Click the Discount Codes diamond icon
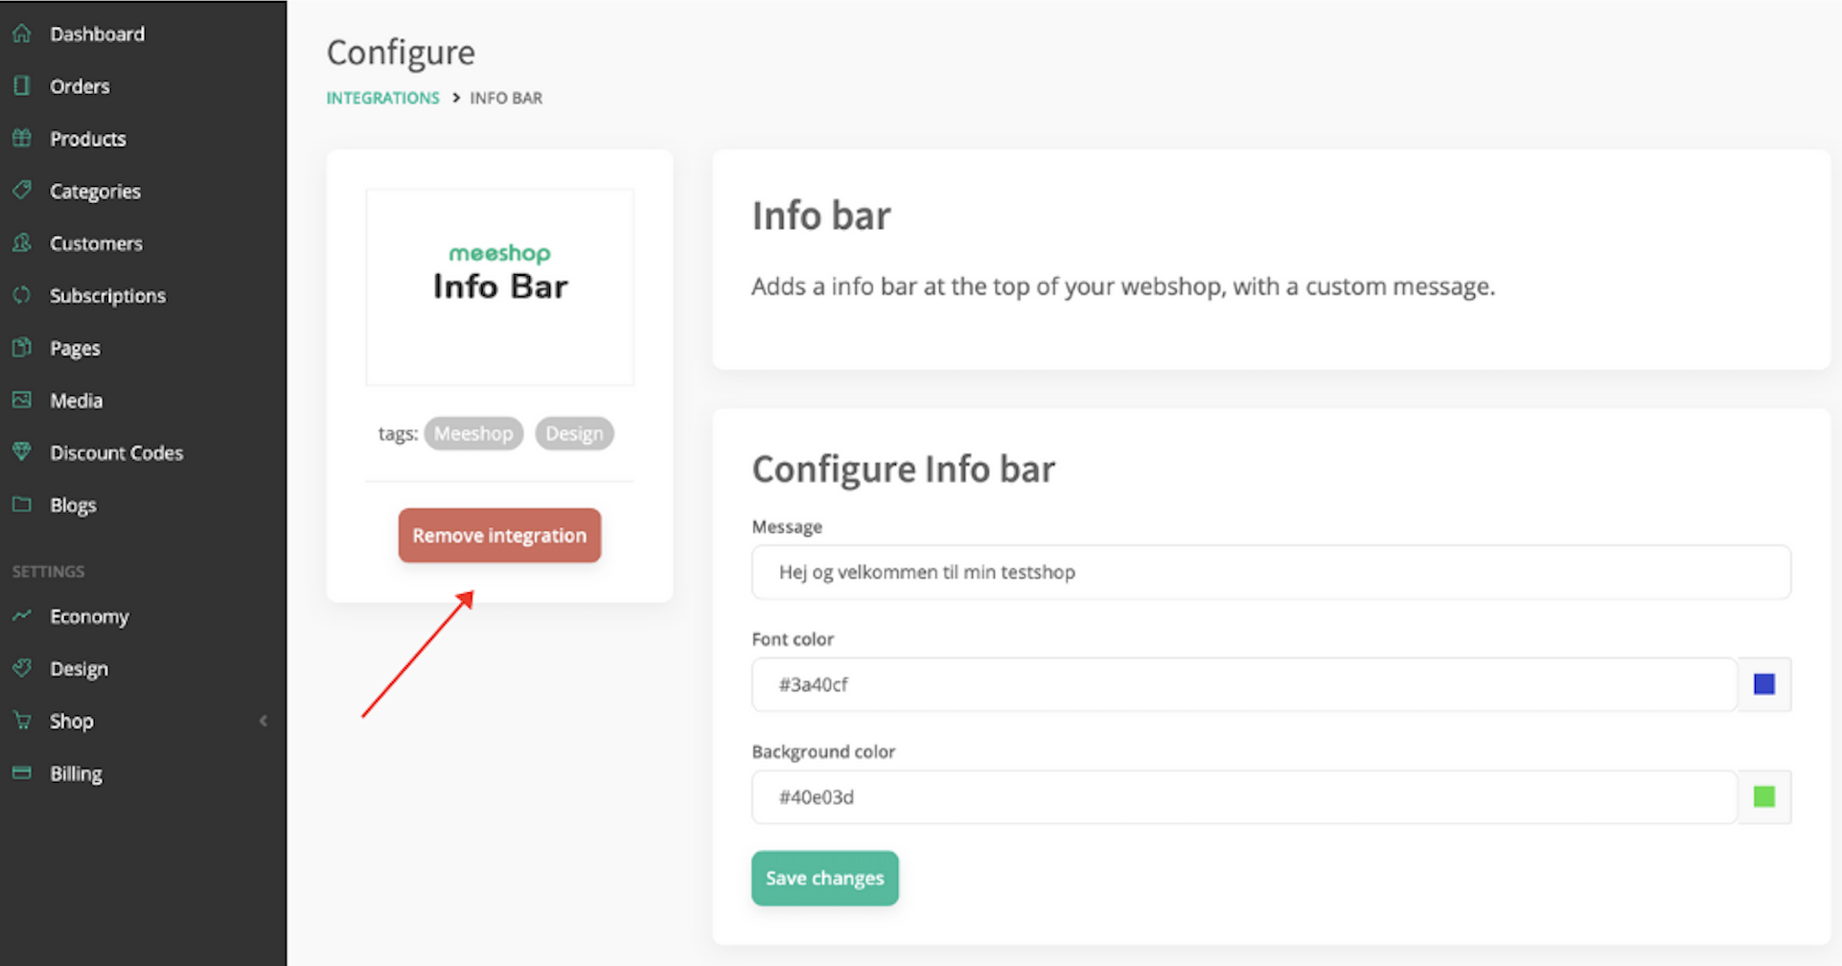The image size is (1842, 966). (22, 451)
